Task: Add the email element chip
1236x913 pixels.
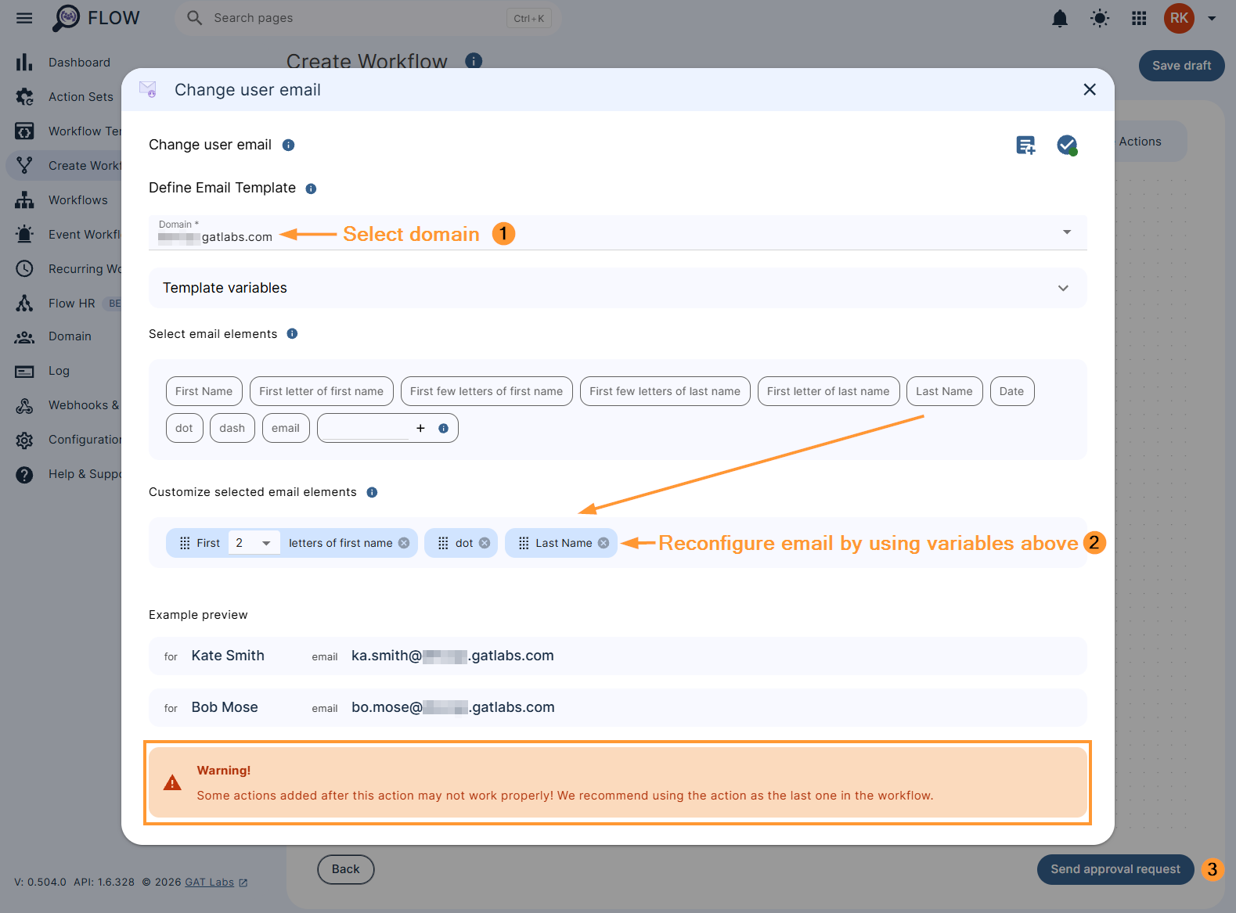Action: click(x=286, y=428)
